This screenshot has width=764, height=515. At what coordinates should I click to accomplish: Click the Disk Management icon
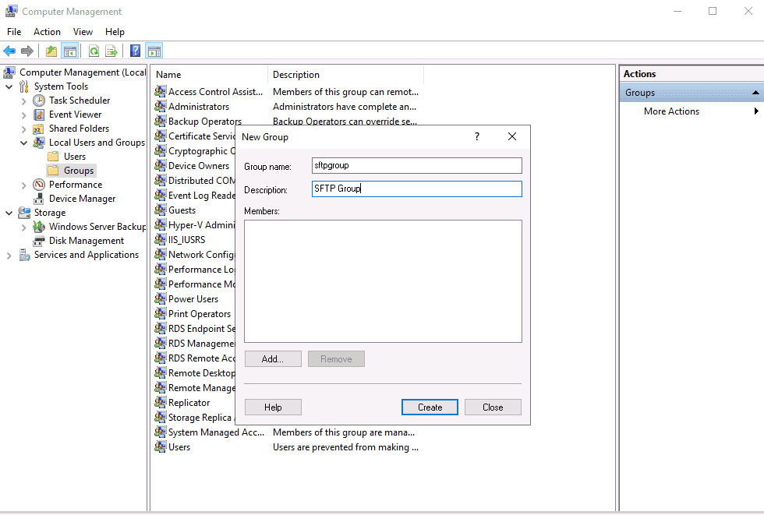[39, 241]
